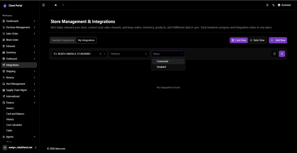Click the Outbound box icon

pos(4,59)
